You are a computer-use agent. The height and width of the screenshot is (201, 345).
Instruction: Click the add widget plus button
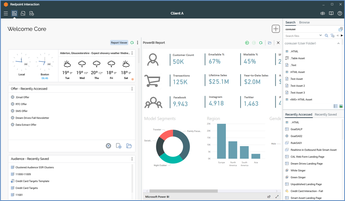tap(276, 29)
